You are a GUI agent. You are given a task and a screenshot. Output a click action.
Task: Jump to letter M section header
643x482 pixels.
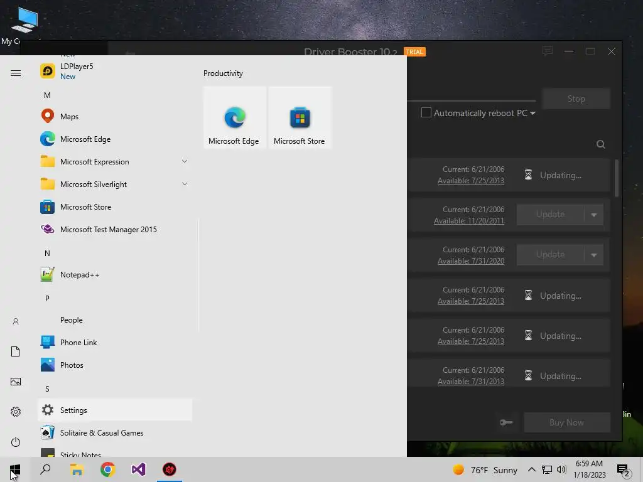(47, 95)
